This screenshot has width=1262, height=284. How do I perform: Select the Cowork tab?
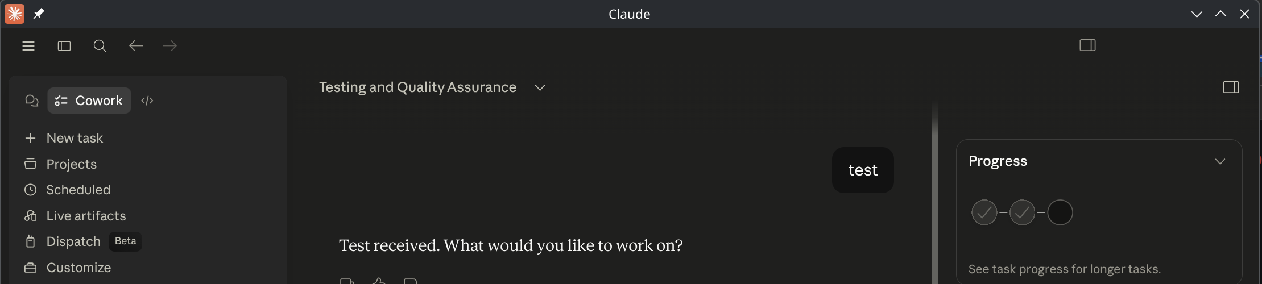pyautogui.click(x=89, y=101)
